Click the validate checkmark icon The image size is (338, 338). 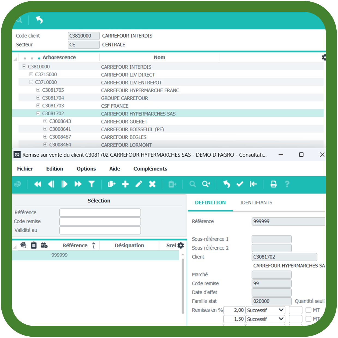pyautogui.click(x=240, y=184)
